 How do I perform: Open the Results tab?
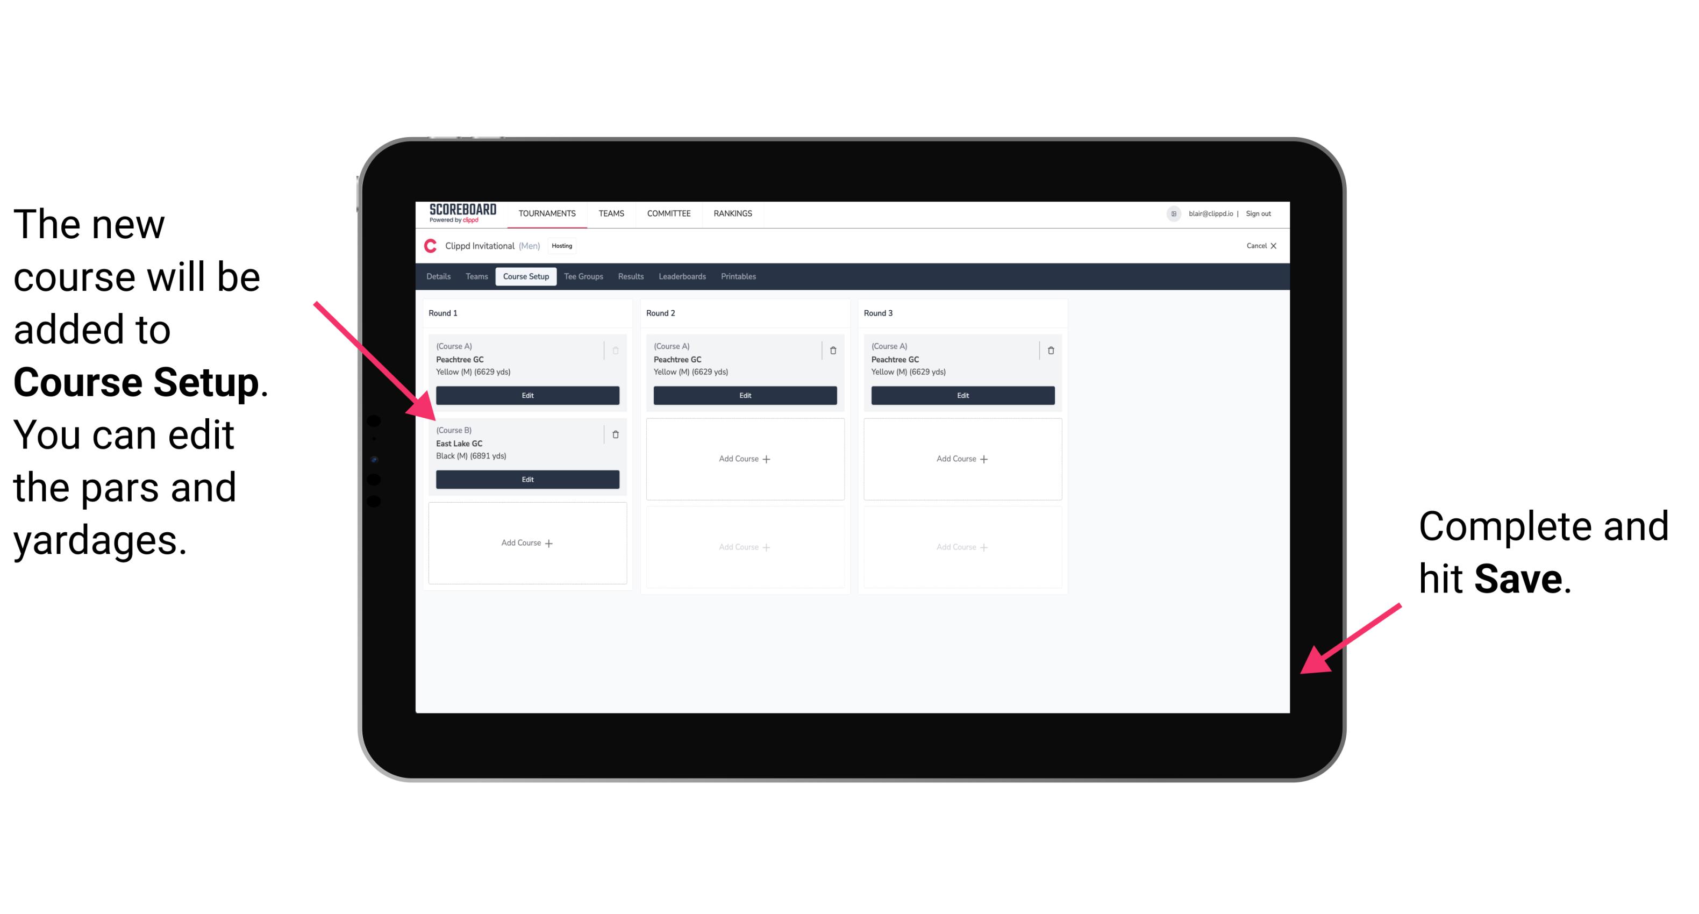pyautogui.click(x=628, y=277)
